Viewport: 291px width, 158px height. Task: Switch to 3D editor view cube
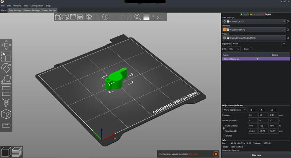click(x=6, y=152)
